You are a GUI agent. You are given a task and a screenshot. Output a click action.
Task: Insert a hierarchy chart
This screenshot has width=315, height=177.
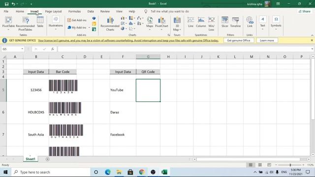point(132,18)
